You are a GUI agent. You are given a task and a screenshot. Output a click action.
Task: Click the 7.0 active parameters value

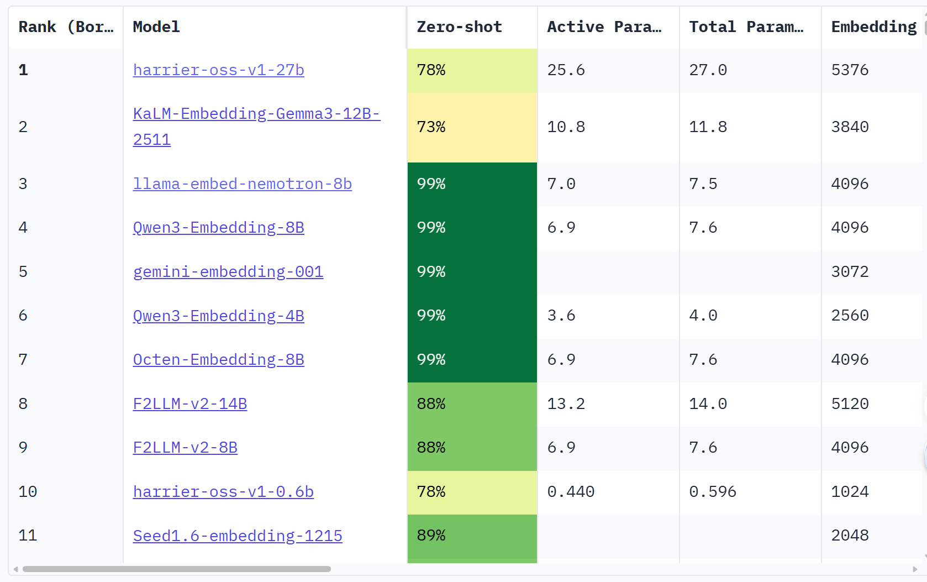click(x=561, y=184)
